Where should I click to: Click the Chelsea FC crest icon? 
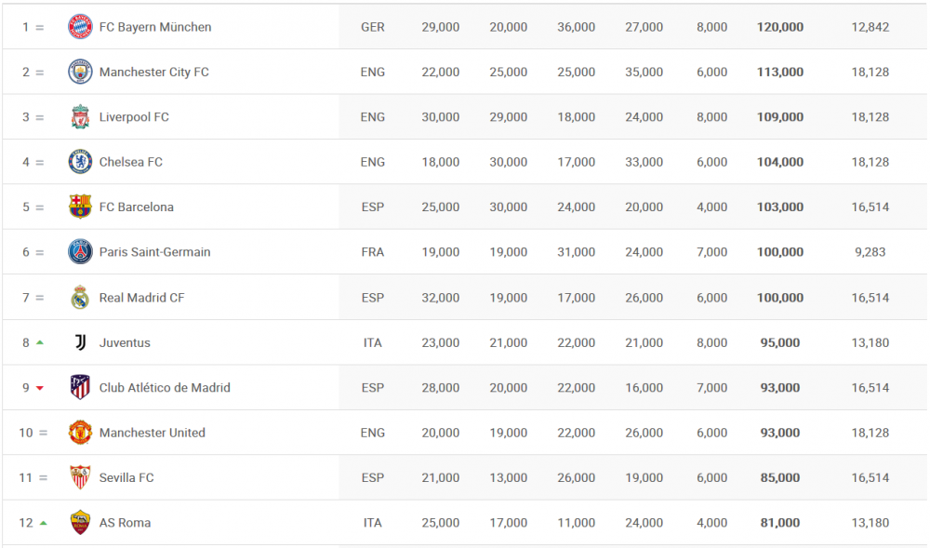click(80, 162)
